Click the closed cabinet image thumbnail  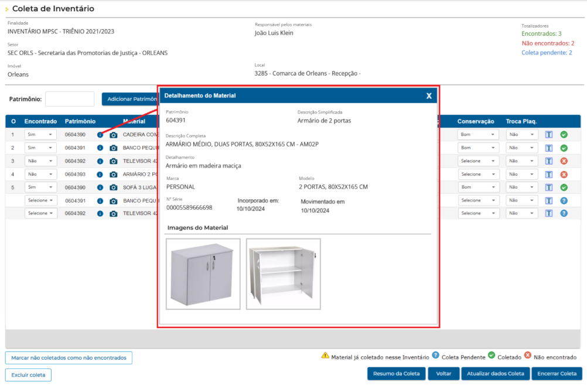203,274
